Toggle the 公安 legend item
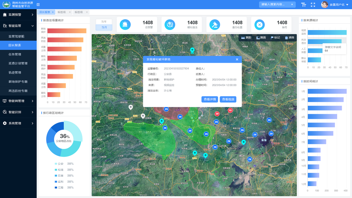The image size is (352, 198). [64, 164]
